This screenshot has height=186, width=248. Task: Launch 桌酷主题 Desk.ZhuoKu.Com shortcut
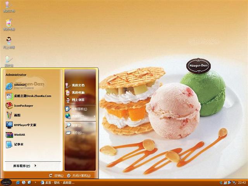[x=28, y=96]
